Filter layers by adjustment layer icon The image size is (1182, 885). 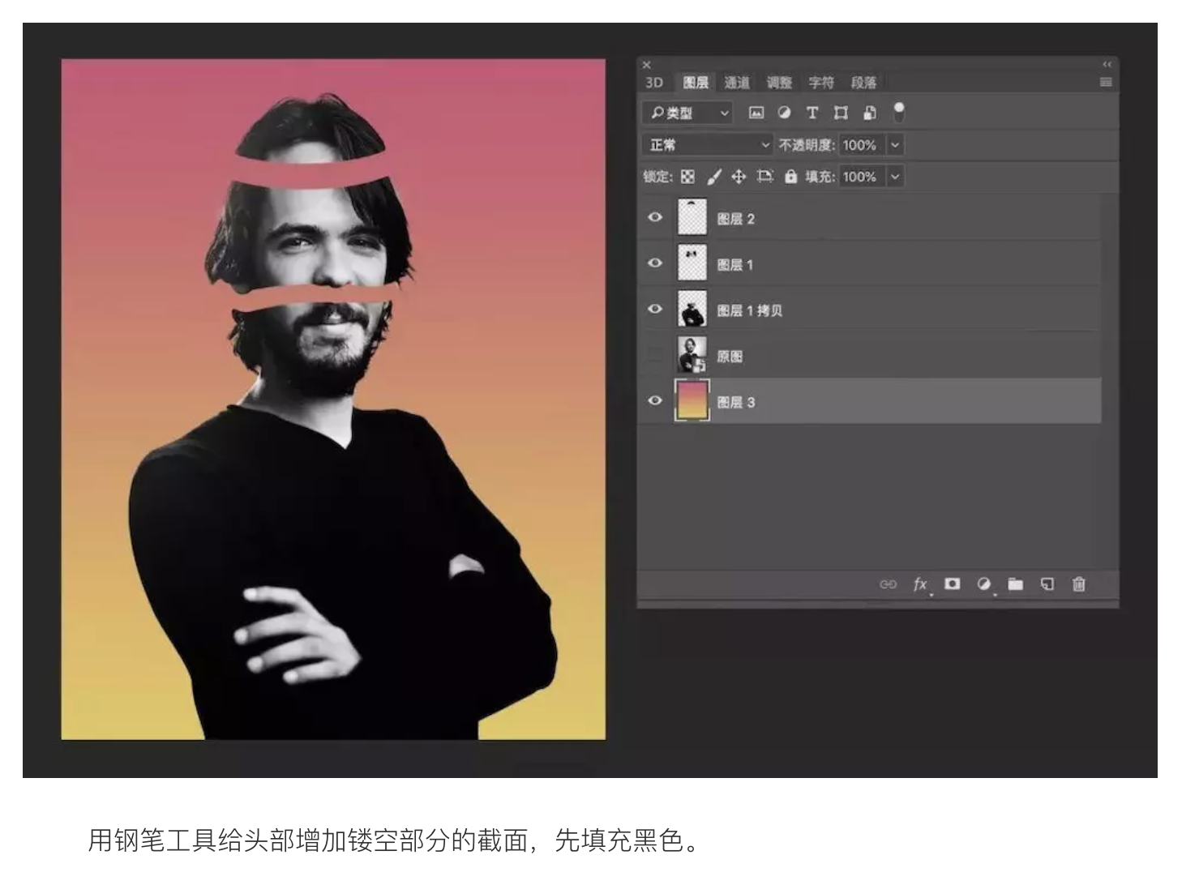coord(784,113)
